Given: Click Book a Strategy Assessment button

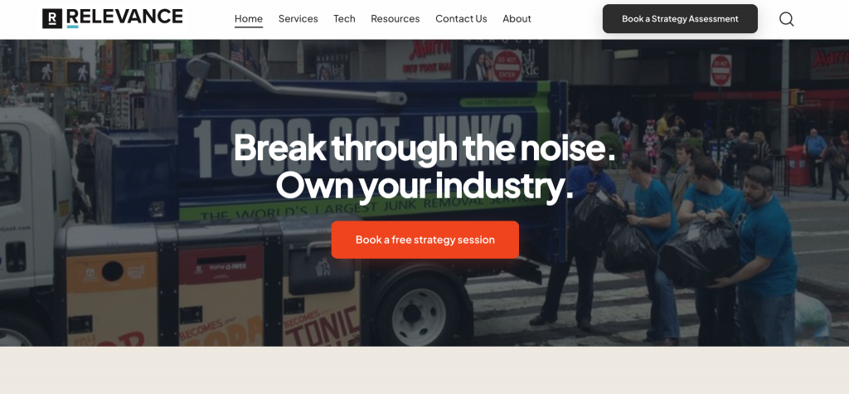Looking at the screenshot, I should click(x=680, y=19).
